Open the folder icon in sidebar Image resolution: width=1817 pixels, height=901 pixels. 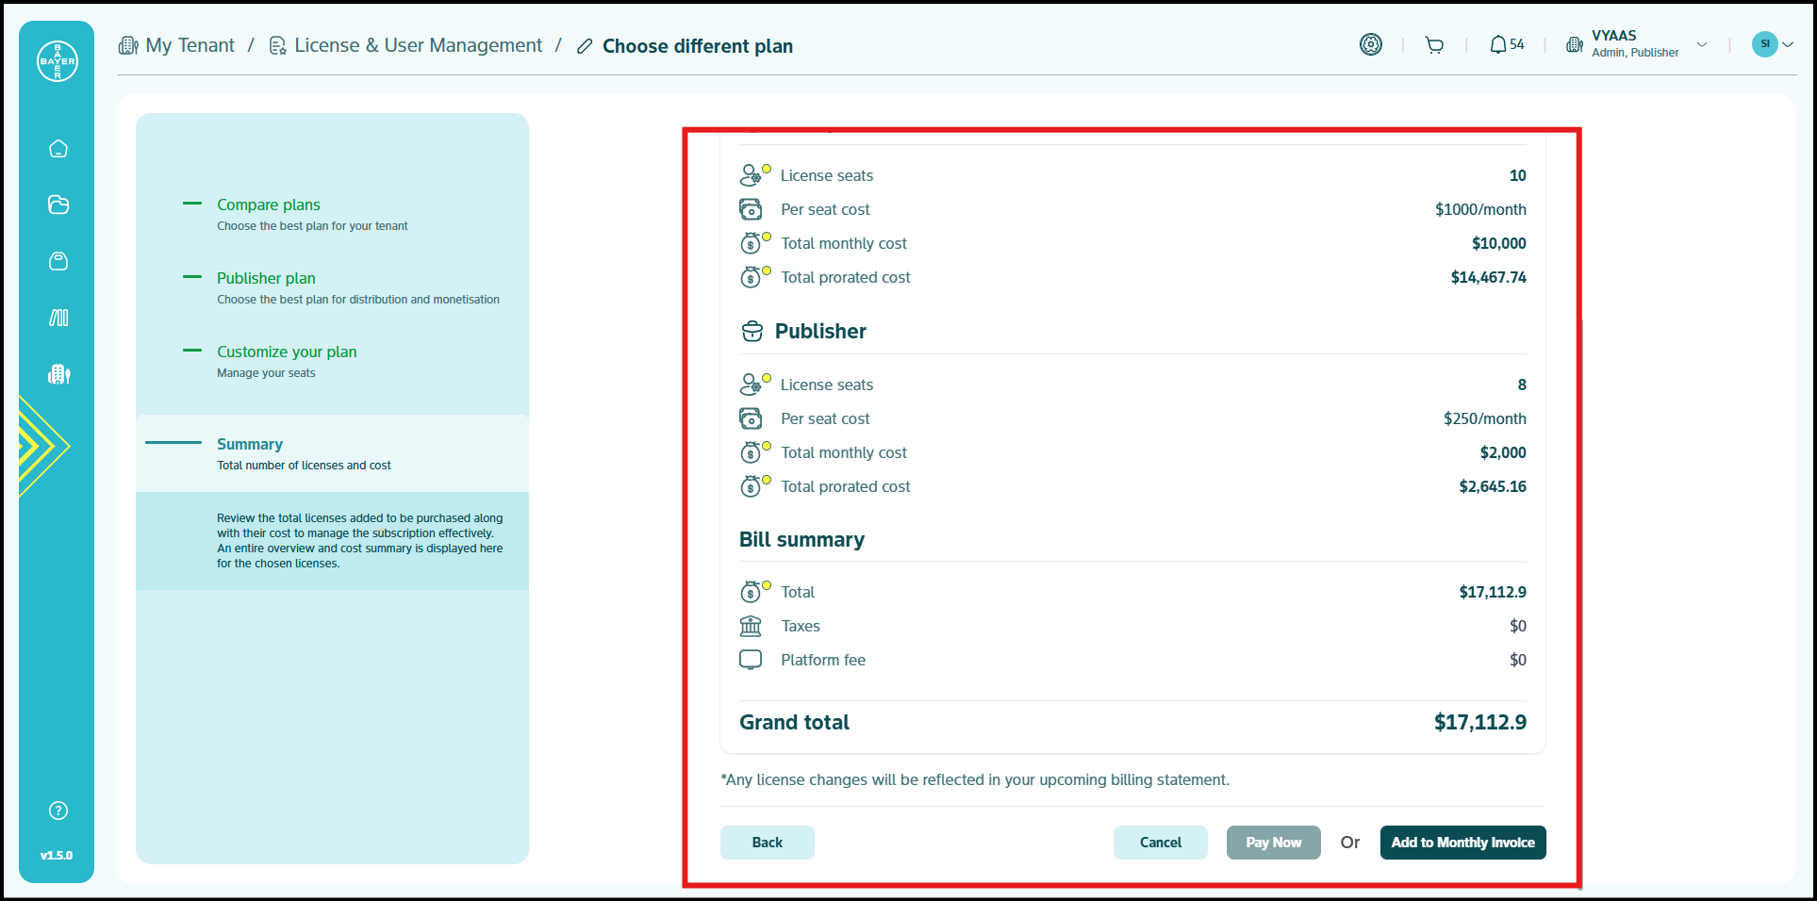tap(58, 205)
